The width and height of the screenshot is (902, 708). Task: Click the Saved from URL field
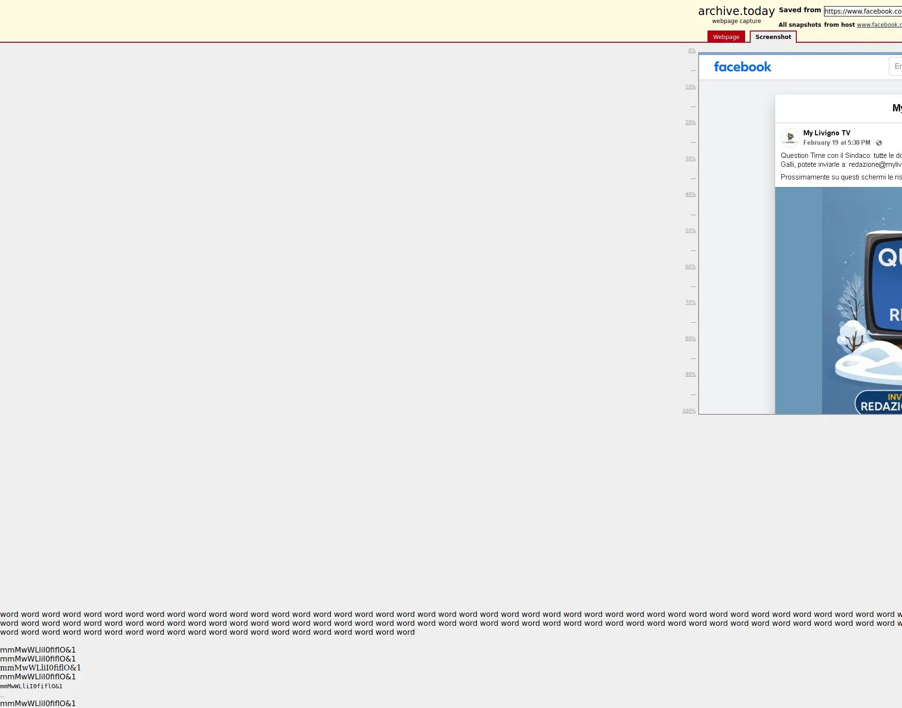tap(863, 11)
